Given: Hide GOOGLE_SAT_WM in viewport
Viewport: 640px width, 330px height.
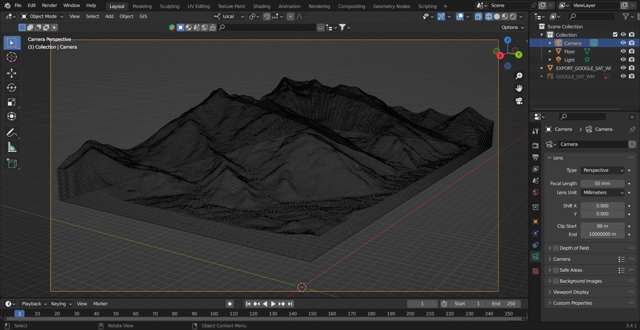Looking at the screenshot, I should [x=623, y=76].
